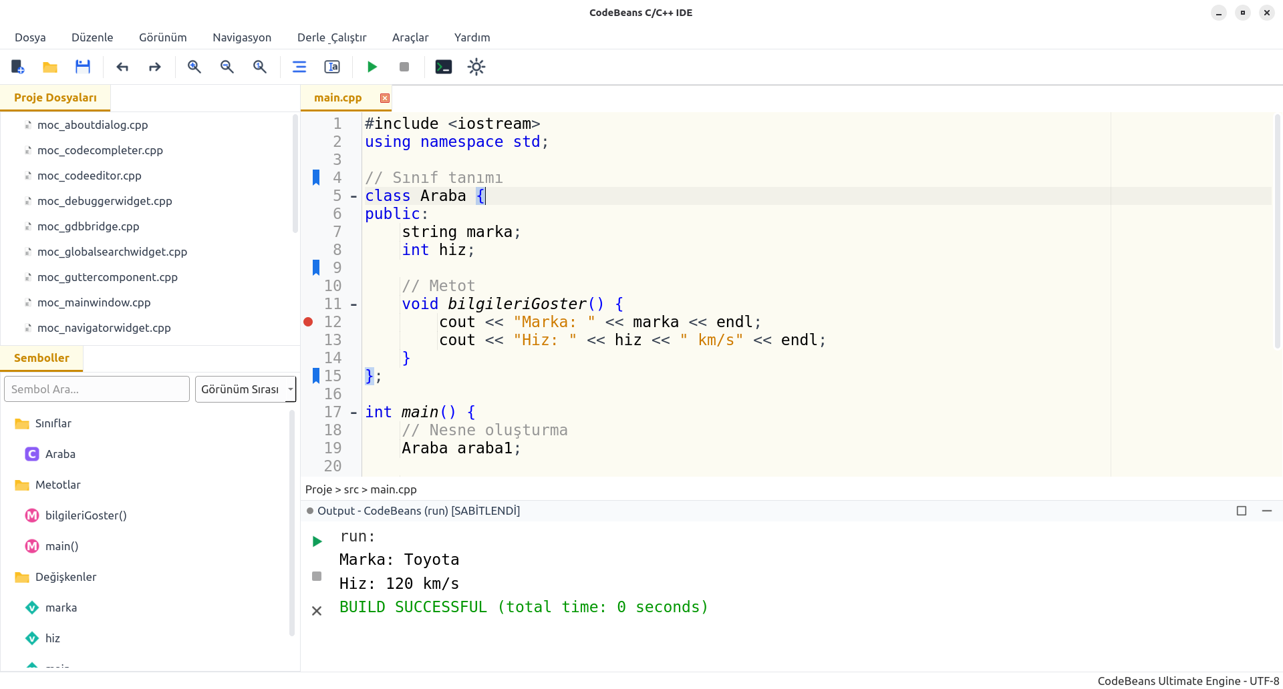Save the file using the floppy disk icon
This screenshot has height=689, width=1283.
(x=83, y=67)
